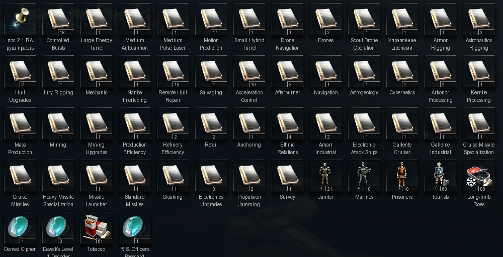
Task: Pick the Refinery Efficiency skillbook
Action: click(x=173, y=123)
